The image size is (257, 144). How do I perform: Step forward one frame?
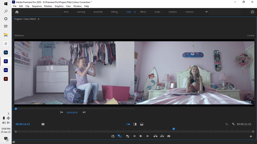148,136
